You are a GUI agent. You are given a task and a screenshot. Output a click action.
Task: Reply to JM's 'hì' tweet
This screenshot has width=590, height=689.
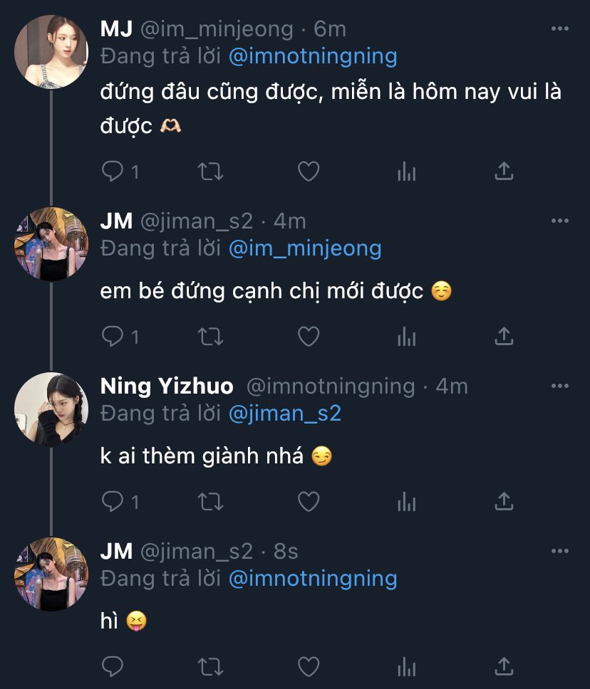[113, 666]
